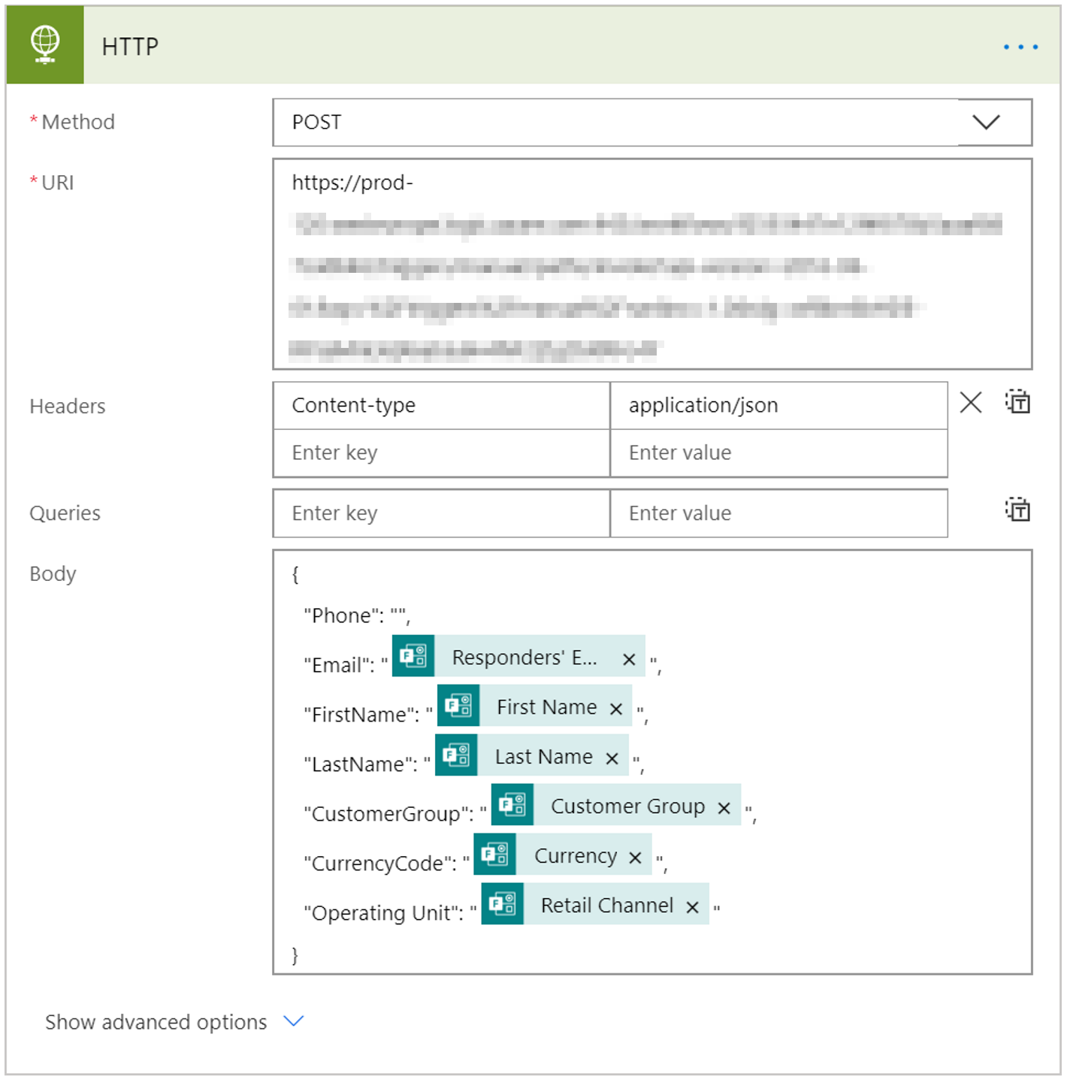Click the "Phone" line in Body
This screenshot has width=1067, height=1083.
357,616
